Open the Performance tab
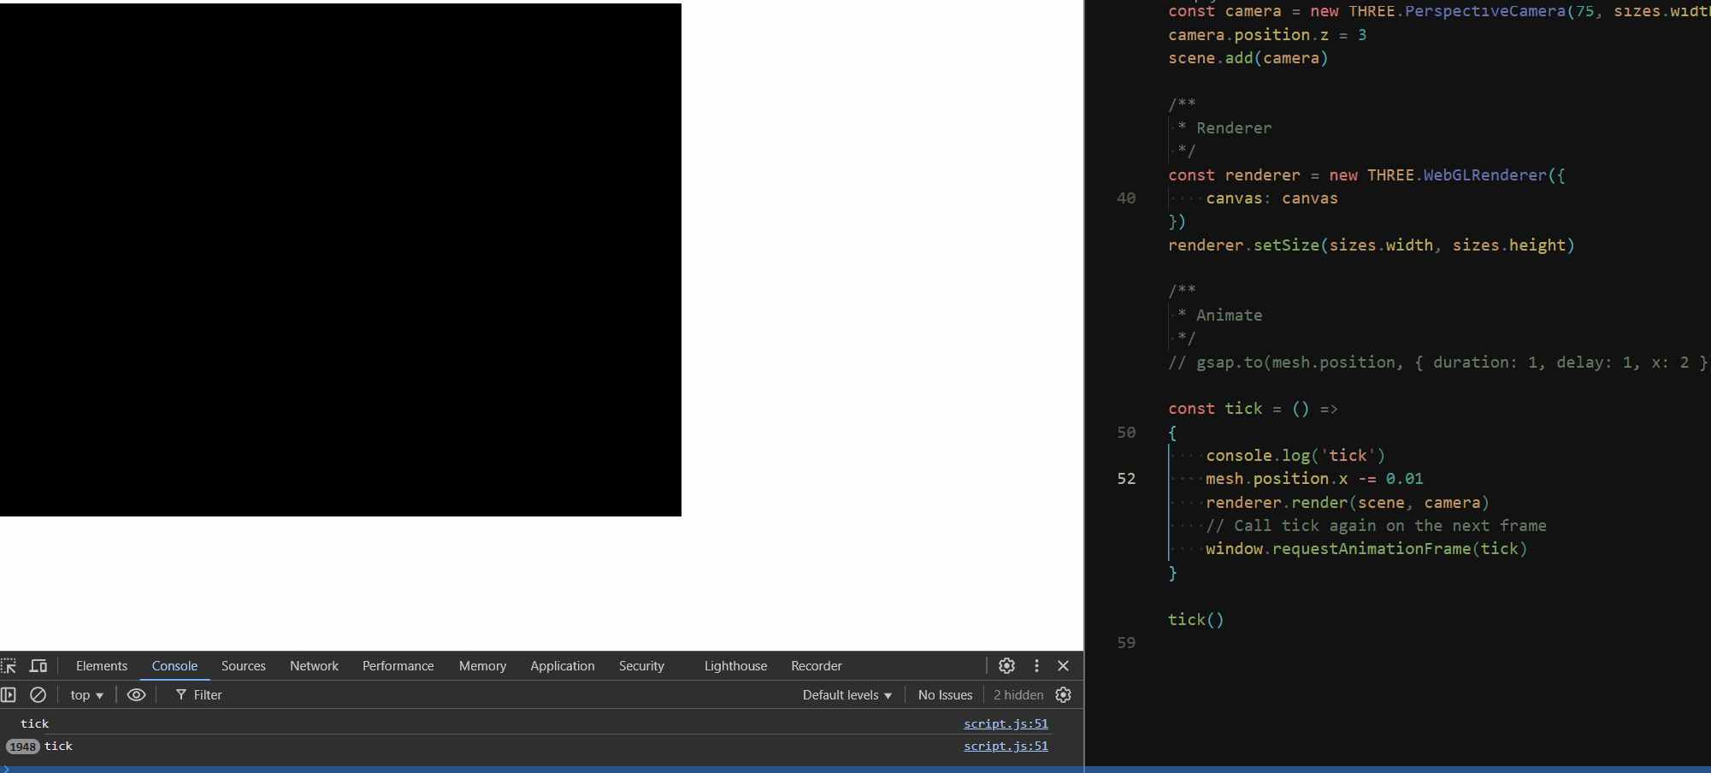 click(398, 666)
